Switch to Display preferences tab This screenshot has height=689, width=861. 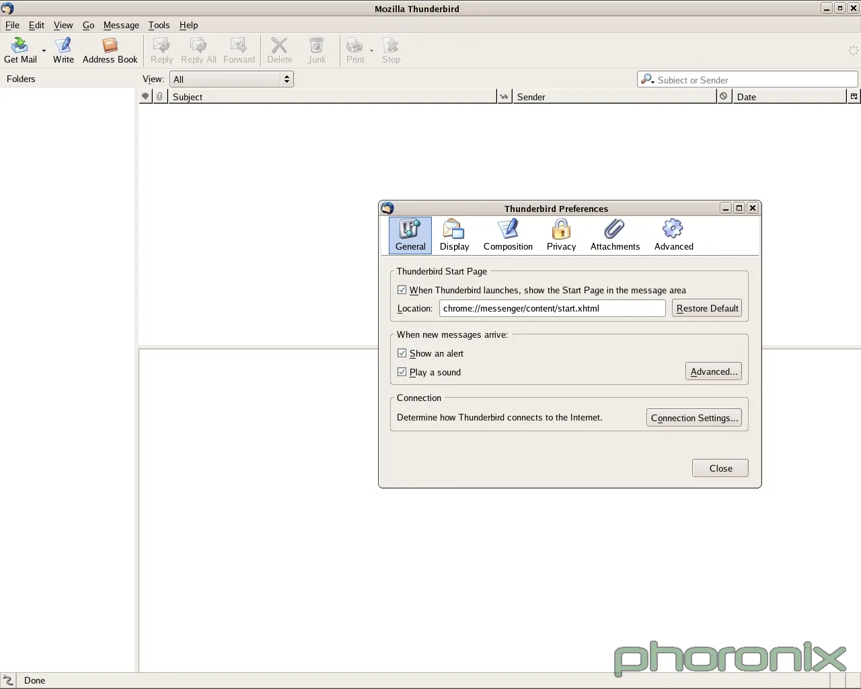click(455, 235)
